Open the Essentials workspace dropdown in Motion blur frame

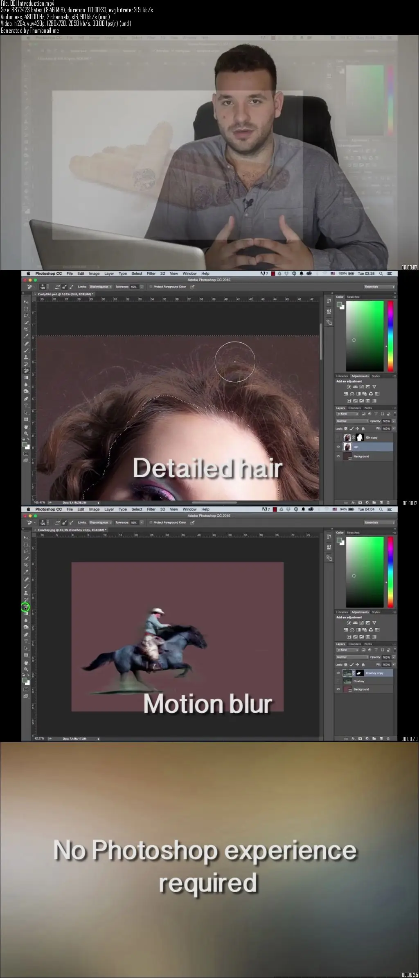[380, 522]
